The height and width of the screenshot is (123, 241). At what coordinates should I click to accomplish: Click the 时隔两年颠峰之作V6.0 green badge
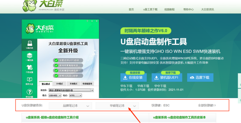pos(146,31)
